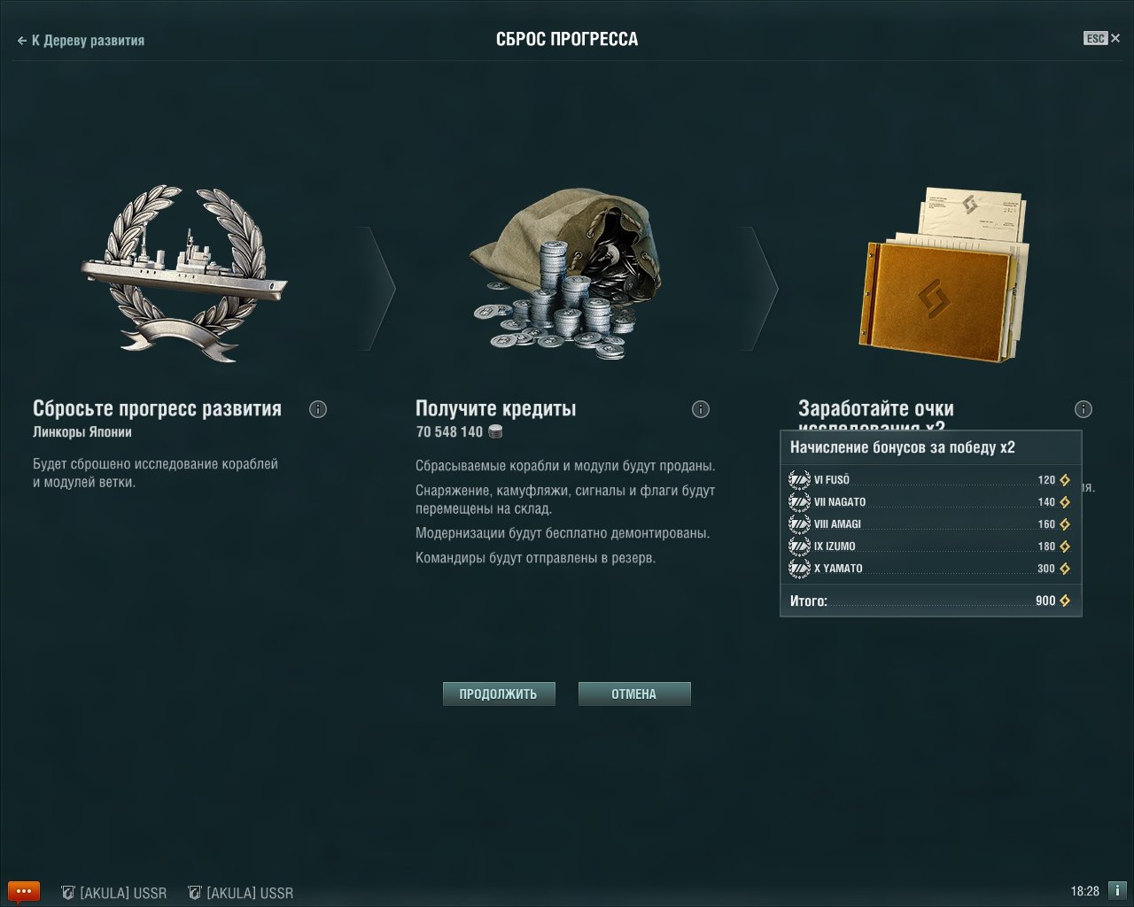Click the Продолжить button
The image size is (1134, 907).
(x=499, y=694)
